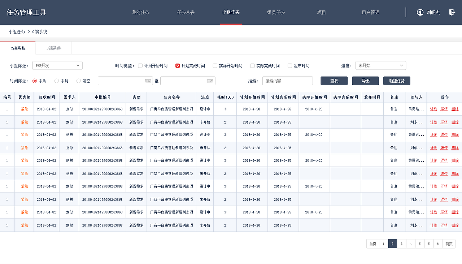Screen dimensions: 462x264
Task: Enable the 发布时间 checkbox
Action: tap(289, 65)
